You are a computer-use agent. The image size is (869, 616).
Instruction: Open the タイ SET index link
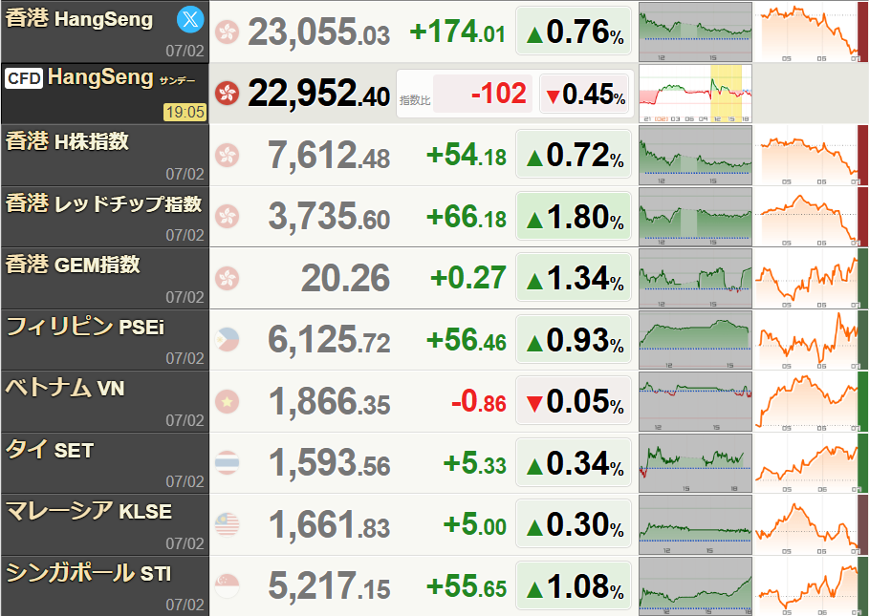[x=50, y=450]
